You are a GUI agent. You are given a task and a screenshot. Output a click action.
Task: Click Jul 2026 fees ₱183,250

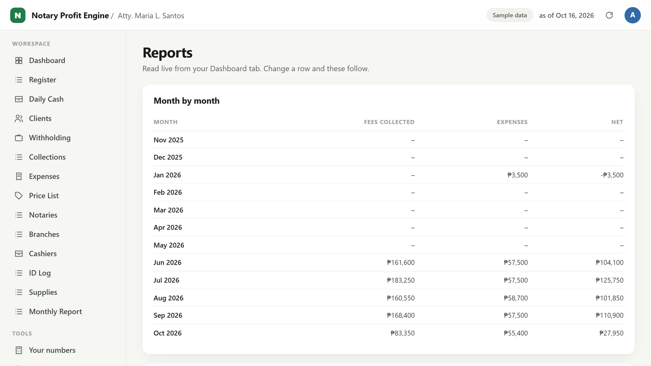pyautogui.click(x=400, y=280)
